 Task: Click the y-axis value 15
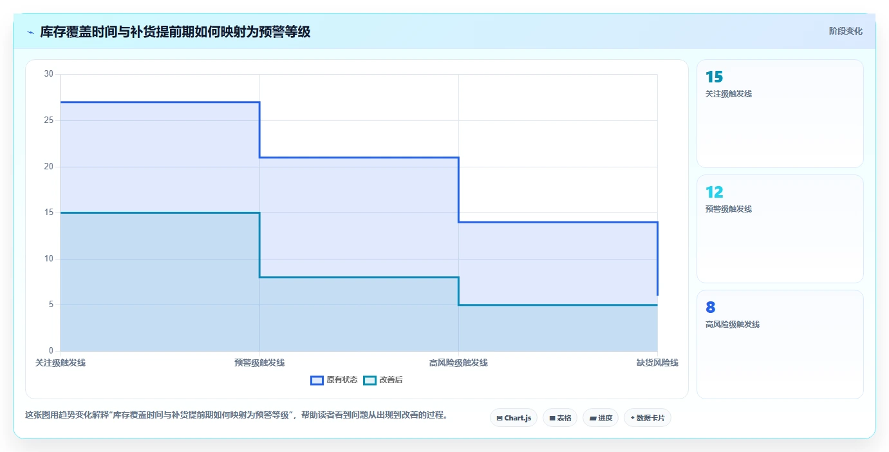[x=49, y=212]
